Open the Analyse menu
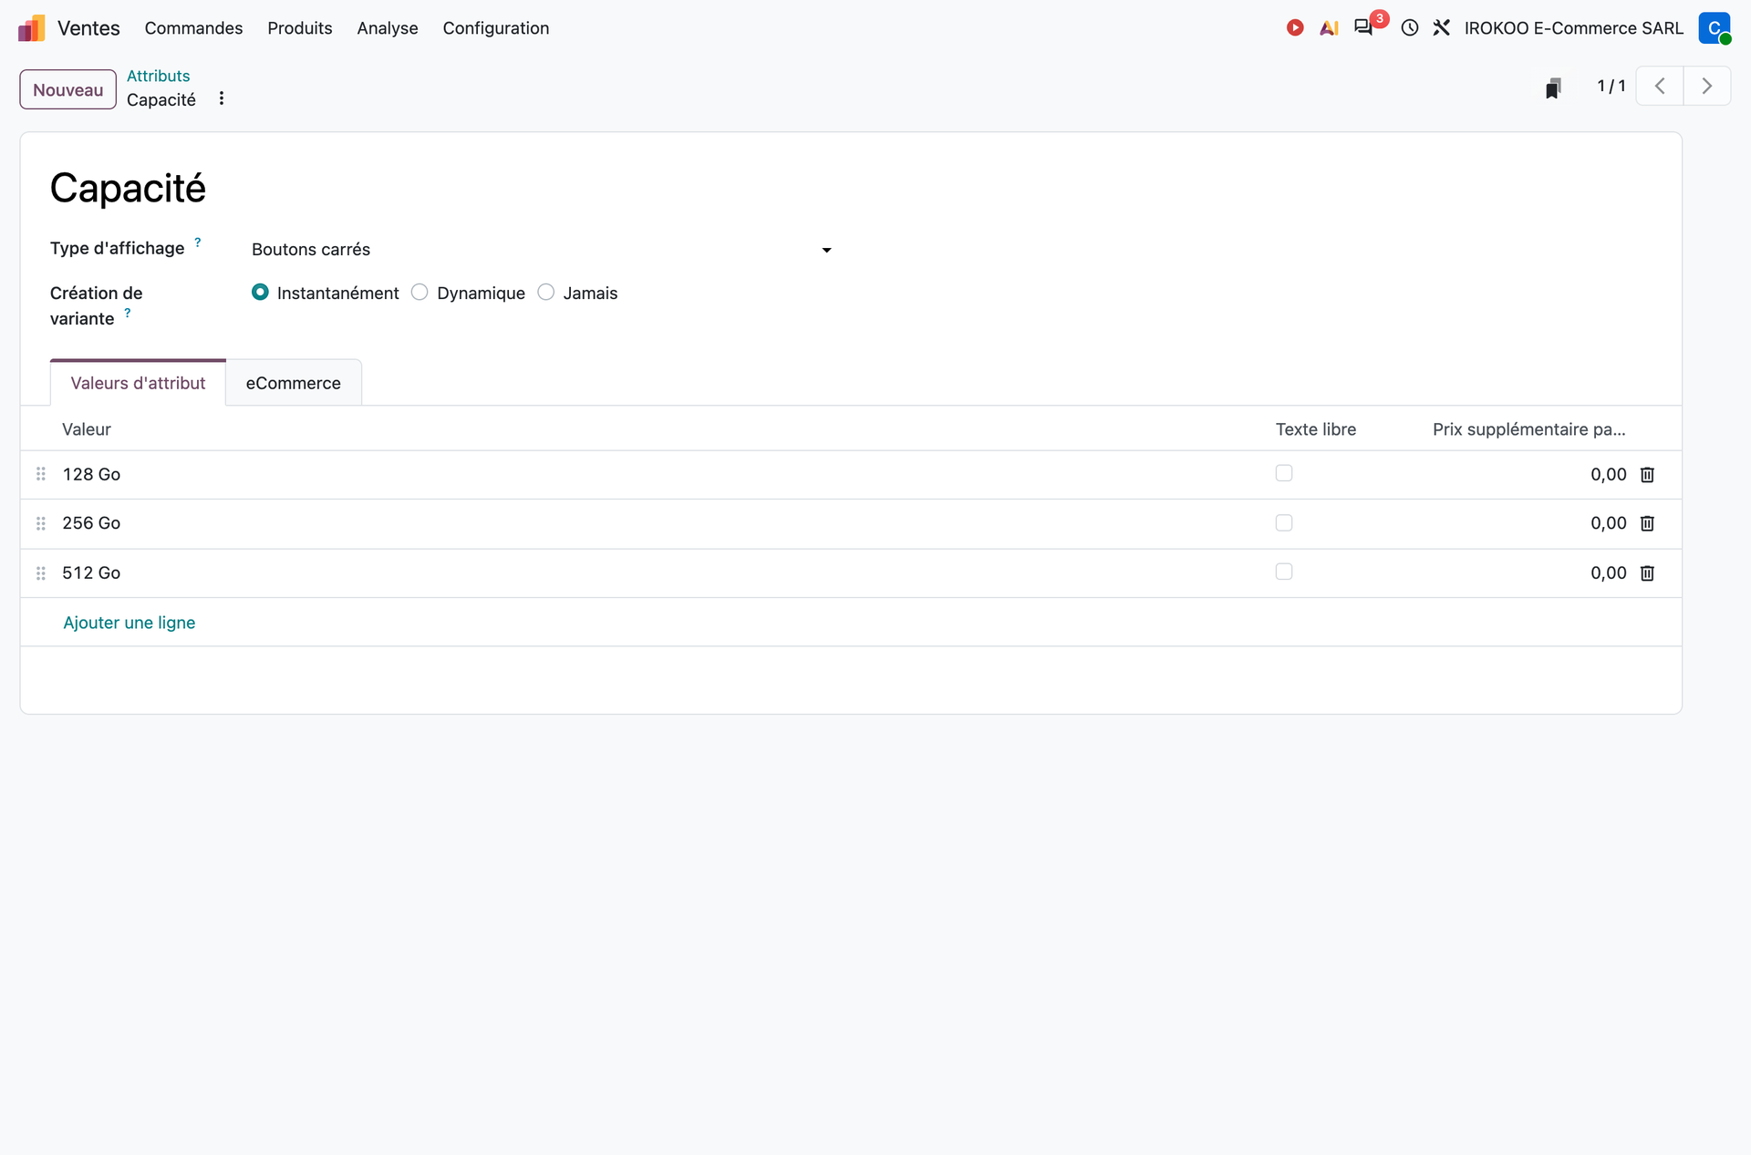 [388, 28]
